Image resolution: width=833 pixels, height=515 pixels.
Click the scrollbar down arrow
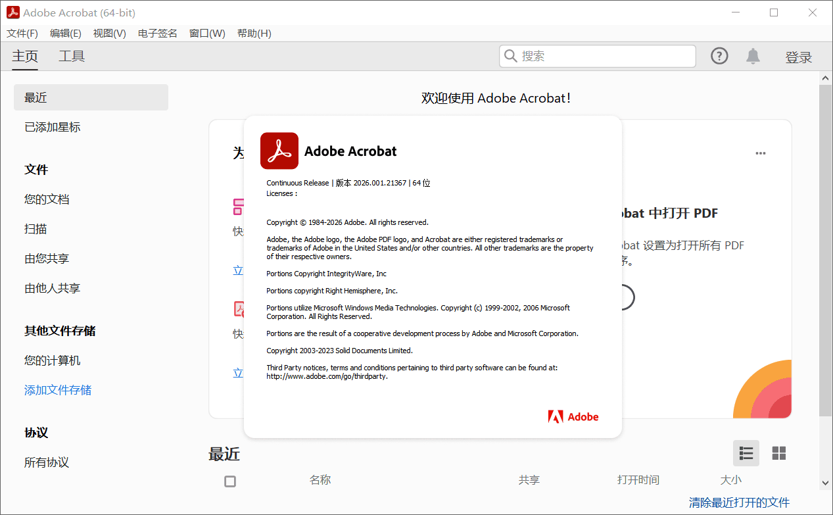825,483
